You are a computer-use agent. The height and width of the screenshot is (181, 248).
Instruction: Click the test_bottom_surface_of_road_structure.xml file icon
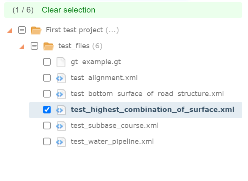click(x=61, y=94)
